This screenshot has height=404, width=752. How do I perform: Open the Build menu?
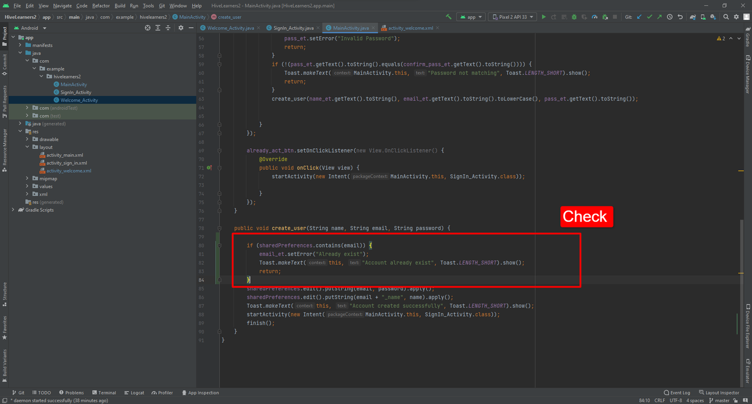click(x=120, y=6)
